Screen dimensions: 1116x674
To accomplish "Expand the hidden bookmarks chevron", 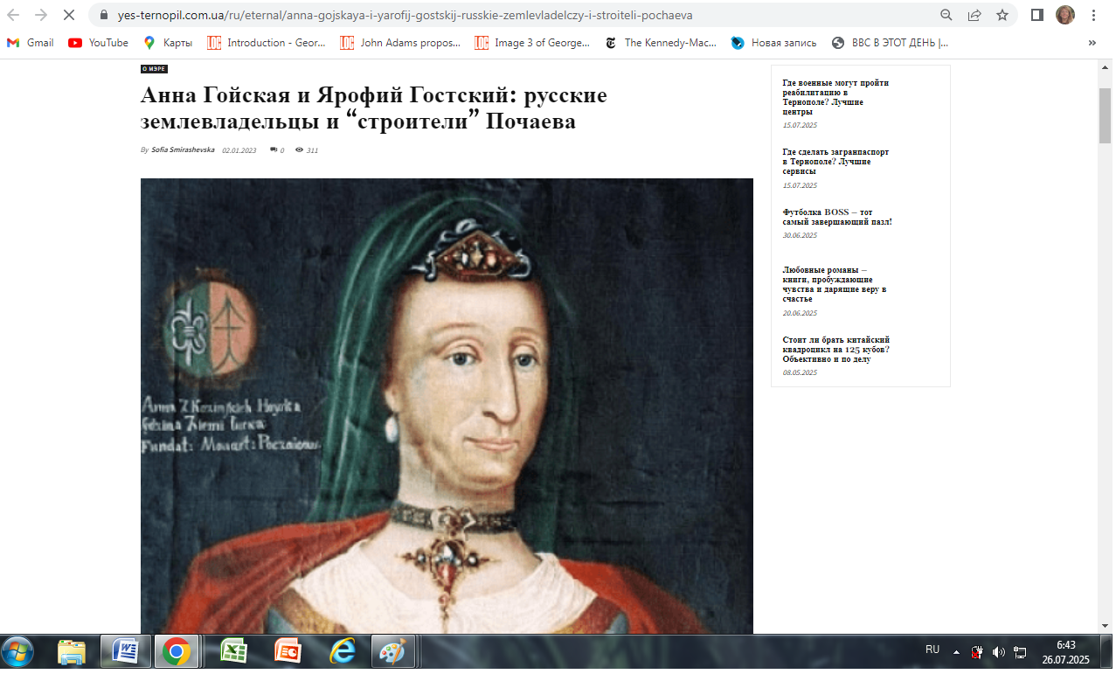I will click(1092, 43).
